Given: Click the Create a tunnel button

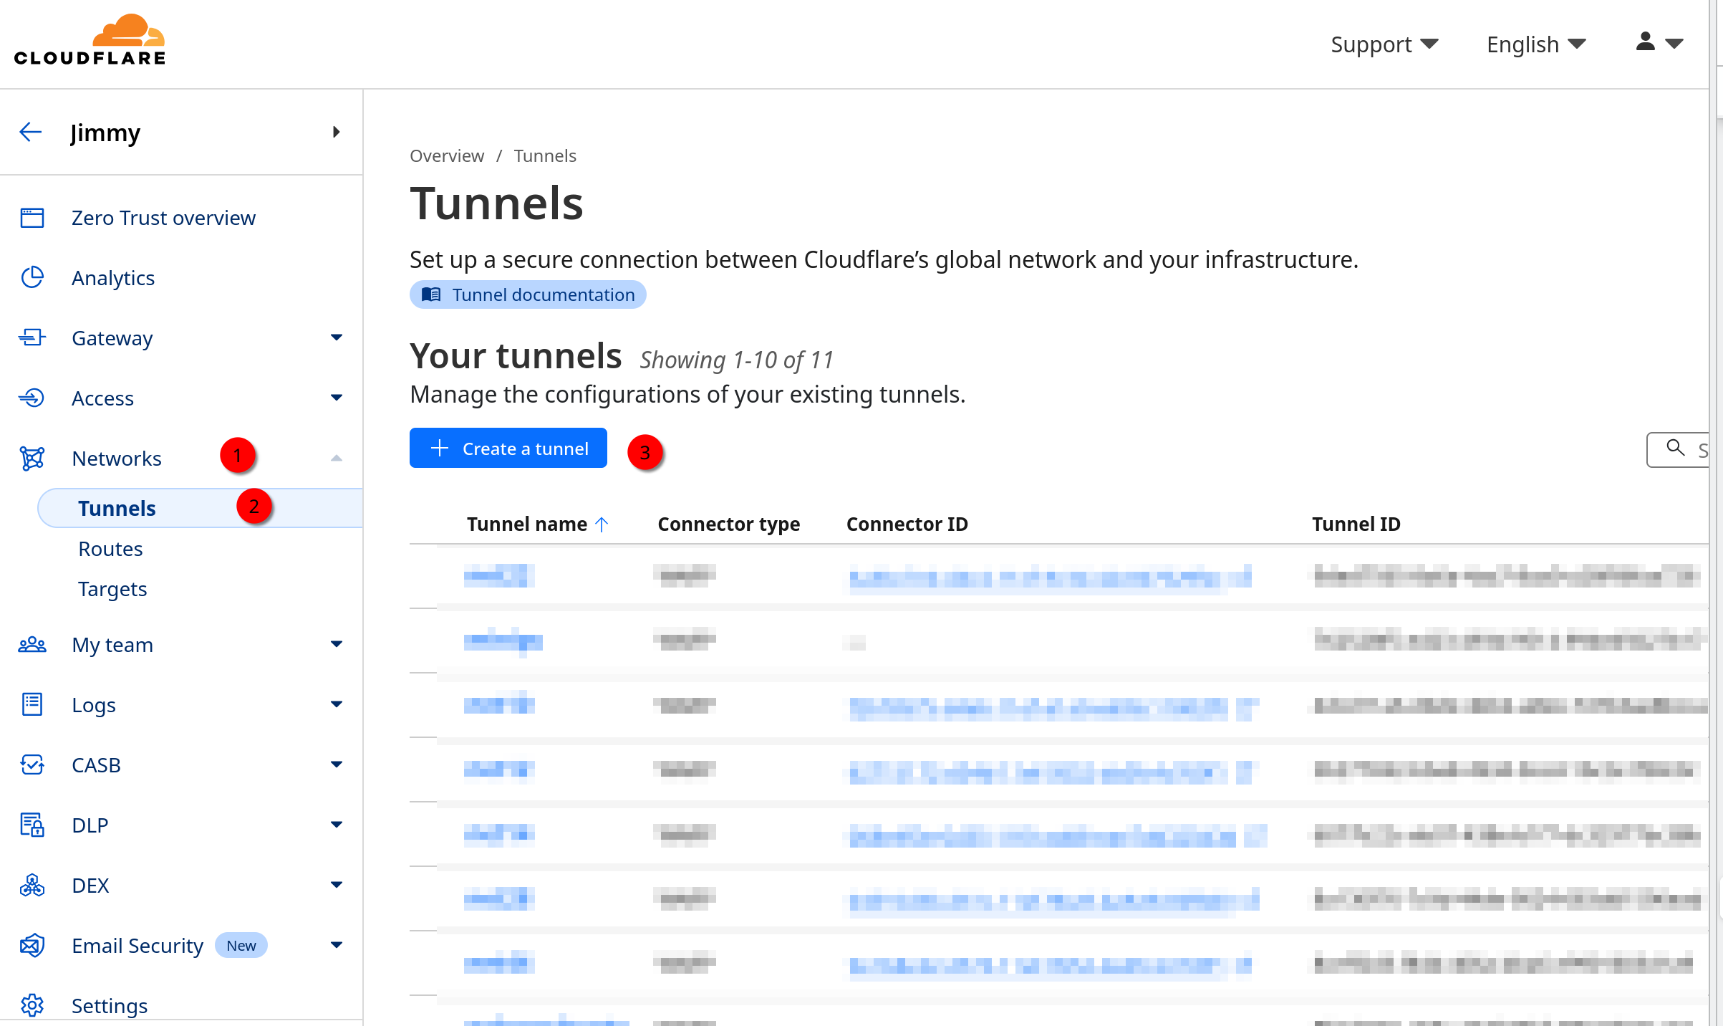Looking at the screenshot, I should 508,448.
